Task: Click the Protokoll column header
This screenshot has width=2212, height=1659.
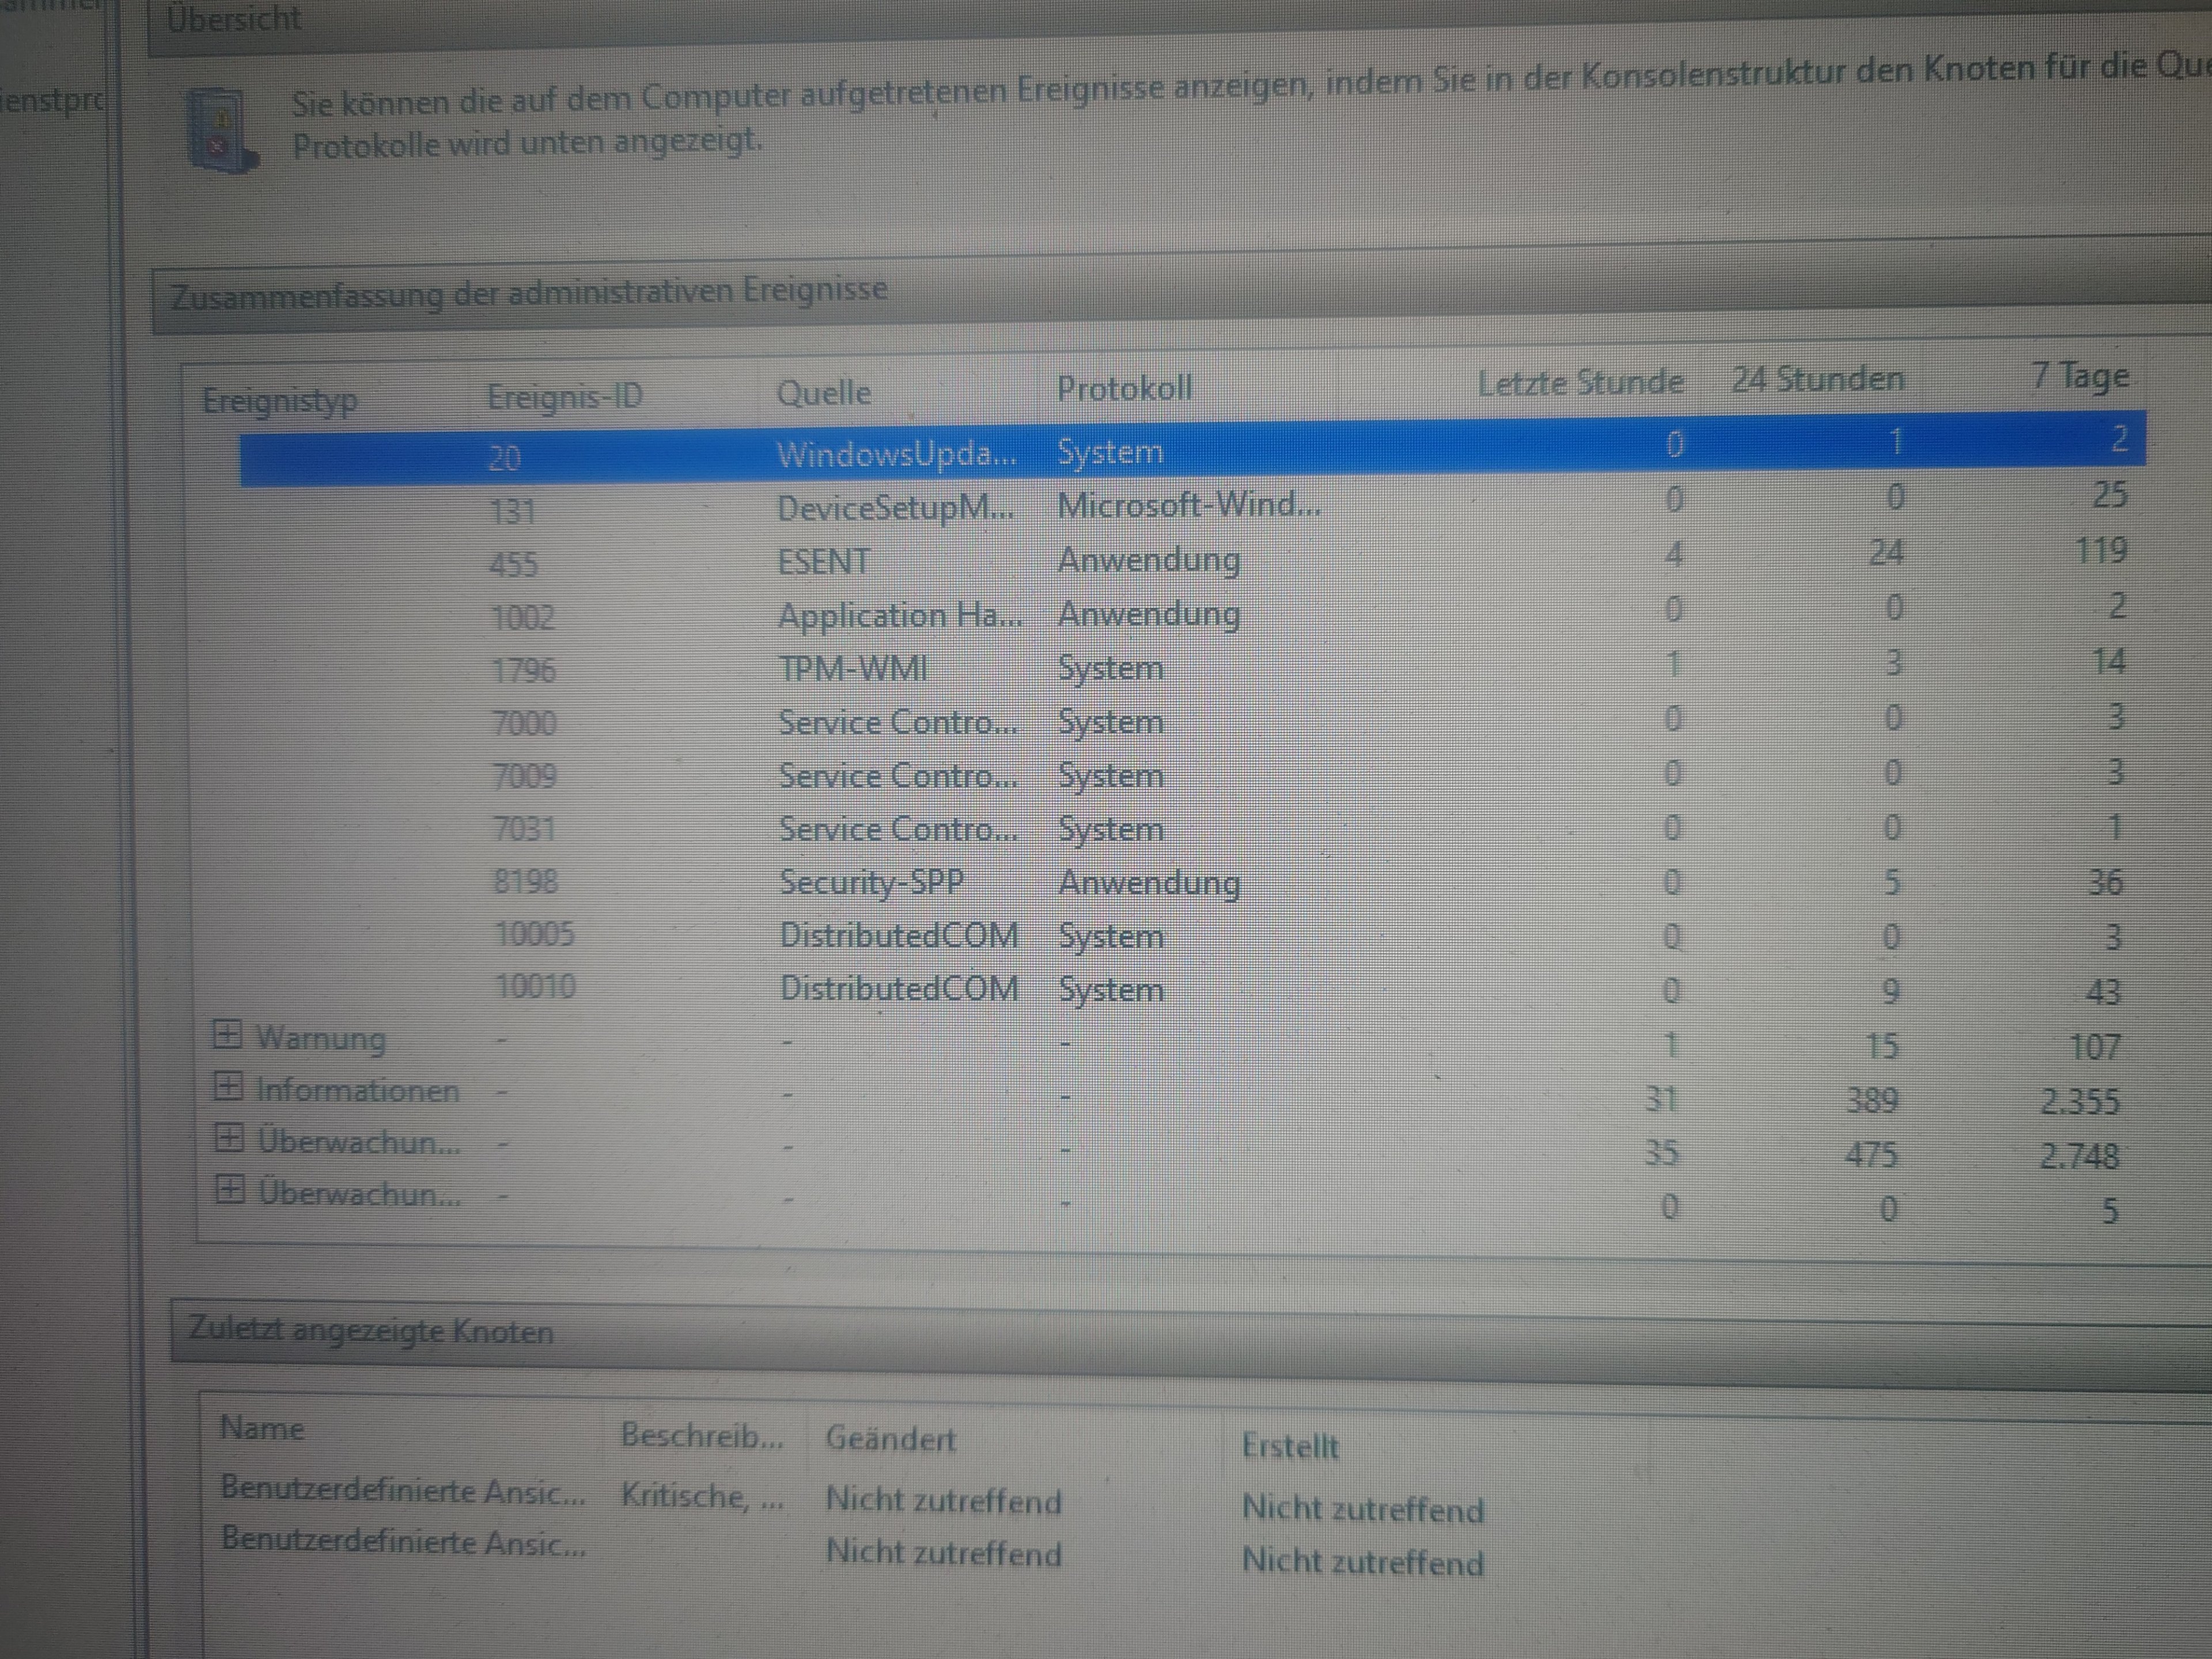Action: coord(1124,389)
